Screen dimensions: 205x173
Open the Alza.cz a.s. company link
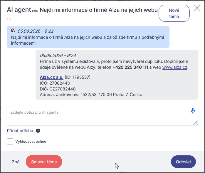pyautogui.click(x=51, y=77)
